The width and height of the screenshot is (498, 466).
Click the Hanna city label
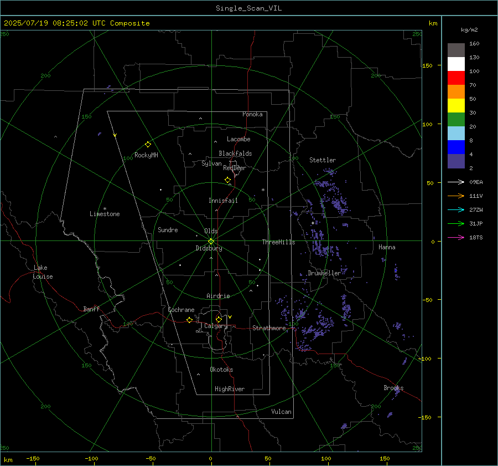point(387,247)
